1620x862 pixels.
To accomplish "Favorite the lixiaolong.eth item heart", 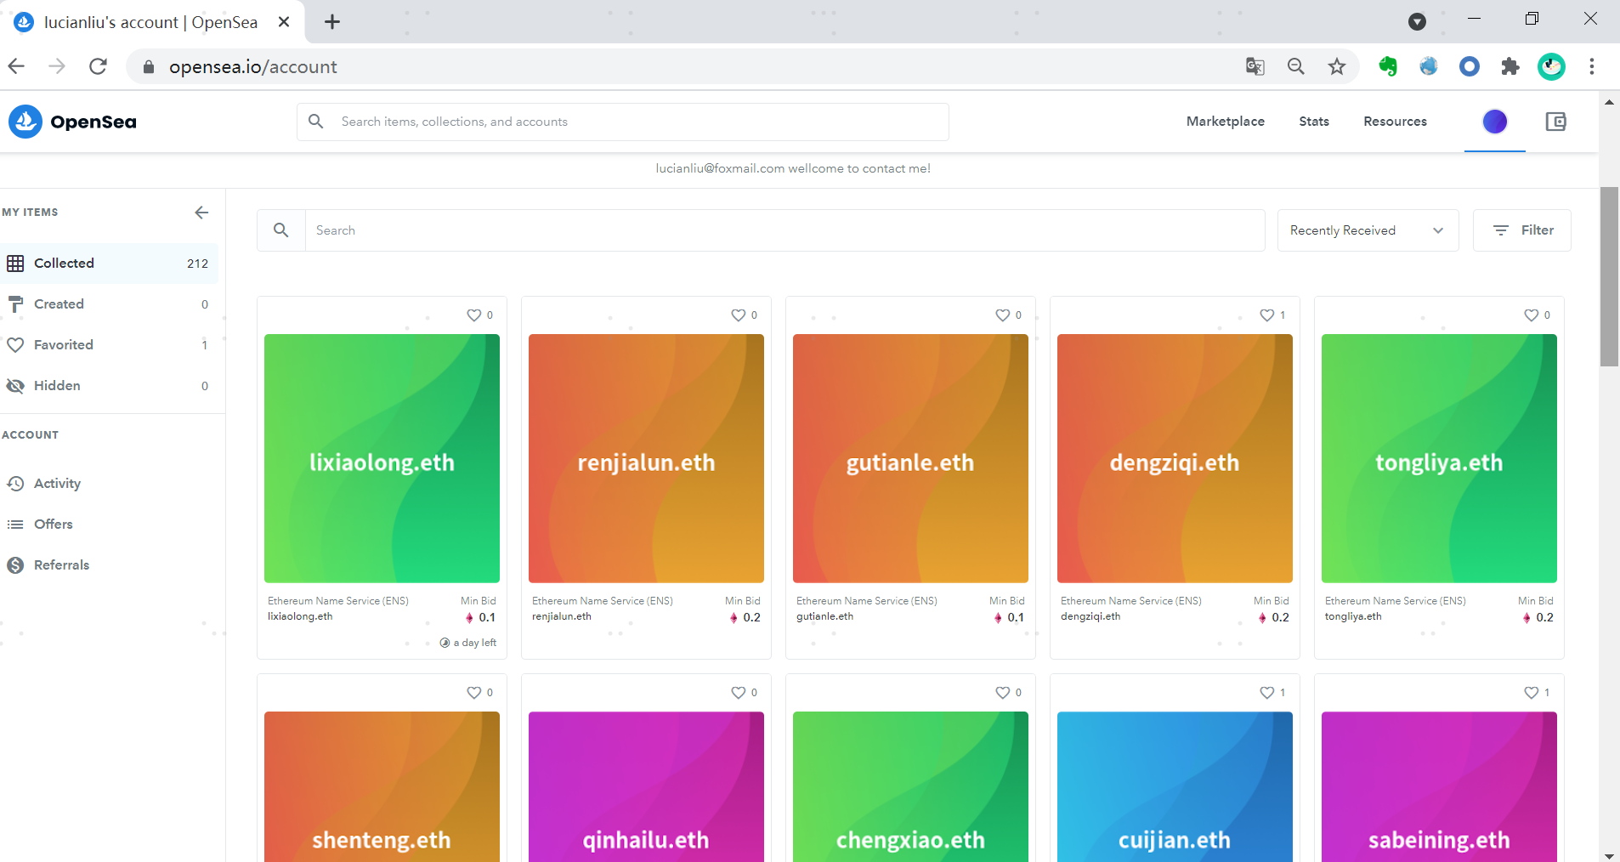I will (473, 315).
